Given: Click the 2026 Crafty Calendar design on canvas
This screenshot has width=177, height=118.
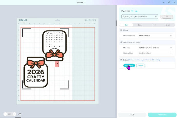Looking at the screenshot, I should [x=36, y=75].
